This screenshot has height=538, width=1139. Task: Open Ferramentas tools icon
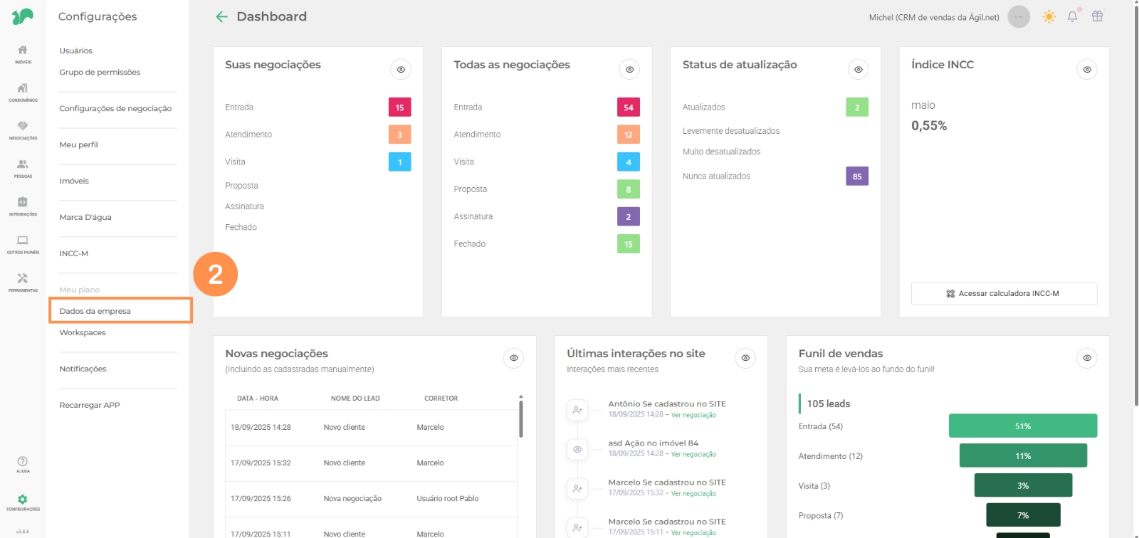tap(23, 282)
